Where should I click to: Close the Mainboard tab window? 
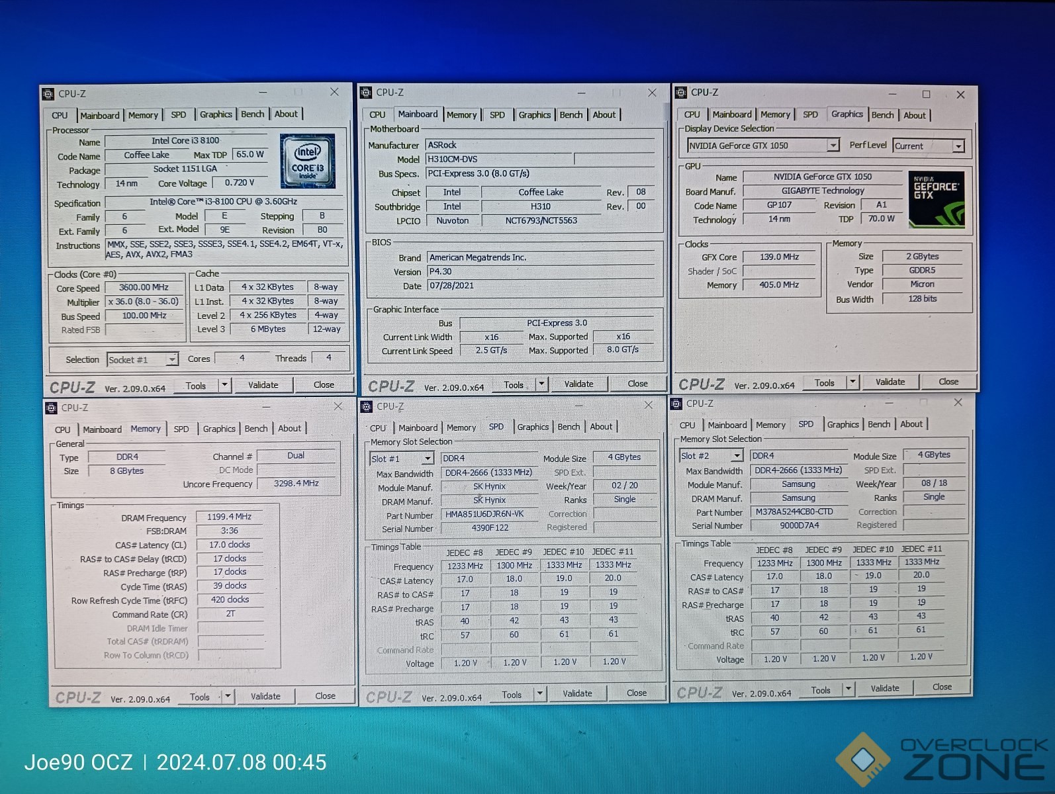(652, 93)
